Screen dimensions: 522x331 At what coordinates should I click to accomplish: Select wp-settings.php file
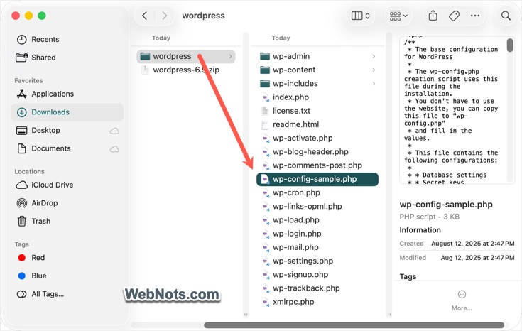(x=317, y=261)
